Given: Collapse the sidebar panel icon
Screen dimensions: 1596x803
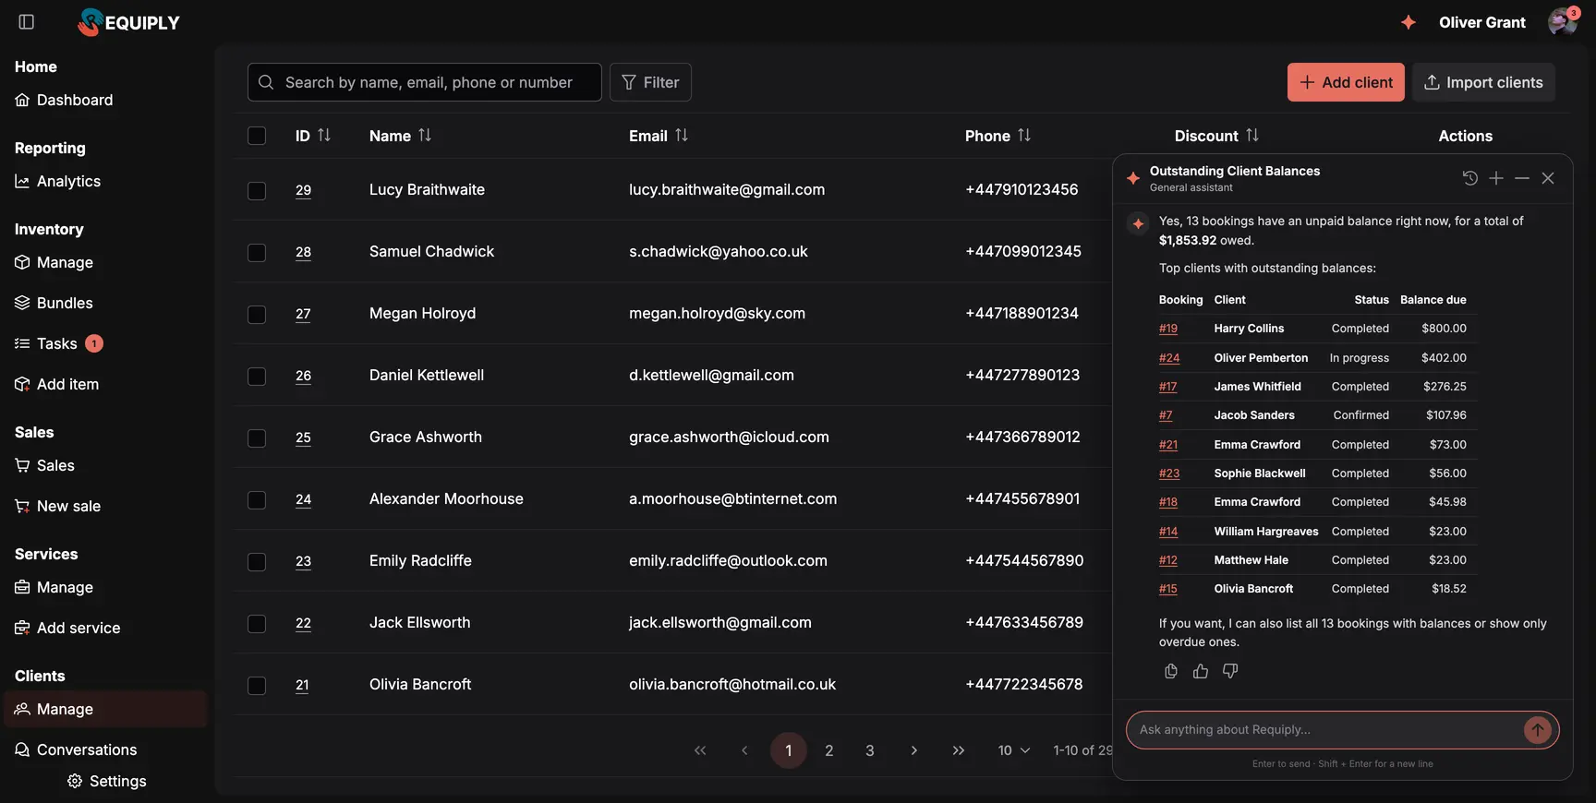Looking at the screenshot, I should coord(27,22).
